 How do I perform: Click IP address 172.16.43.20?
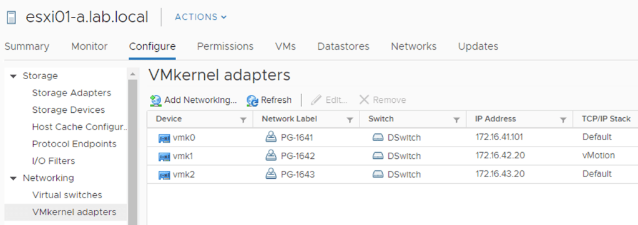click(x=500, y=174)
